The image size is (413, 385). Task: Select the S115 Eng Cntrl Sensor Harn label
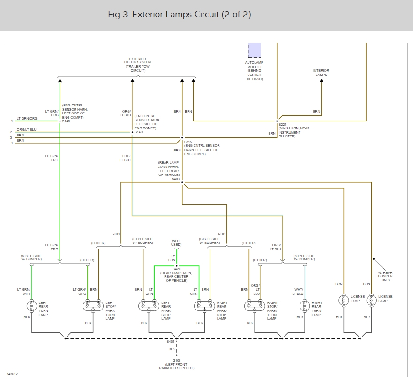pyautogui.click(x=202, y=147)
